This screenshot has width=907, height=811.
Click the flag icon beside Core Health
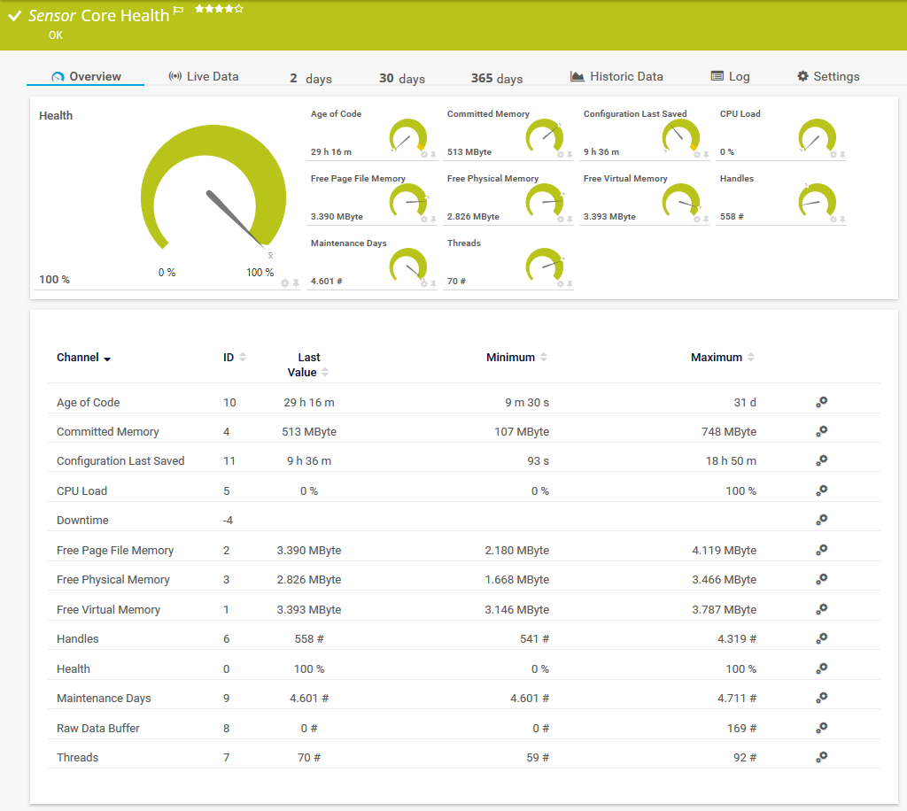(x=178, y=12)
